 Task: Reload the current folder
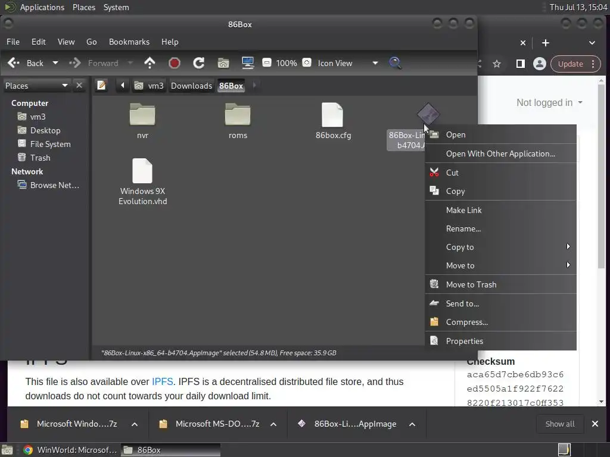(x=199, y=63)
